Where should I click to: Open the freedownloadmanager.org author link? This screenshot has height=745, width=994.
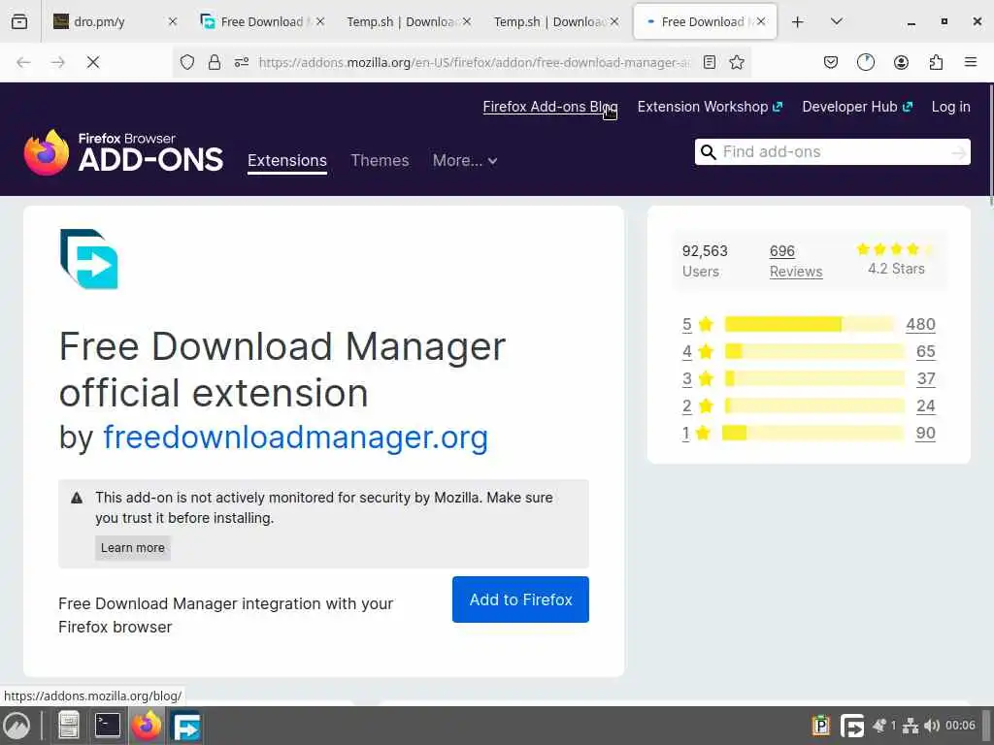tap(295, 437)
